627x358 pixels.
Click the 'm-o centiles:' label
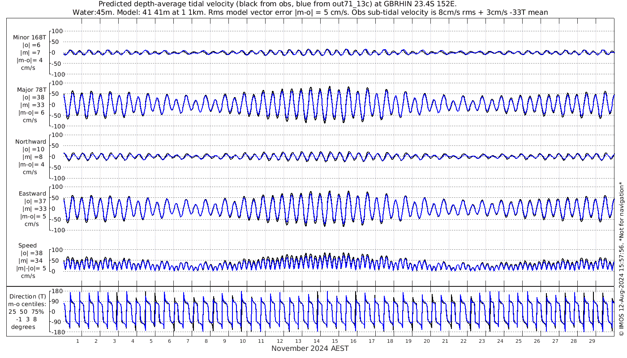27,304
